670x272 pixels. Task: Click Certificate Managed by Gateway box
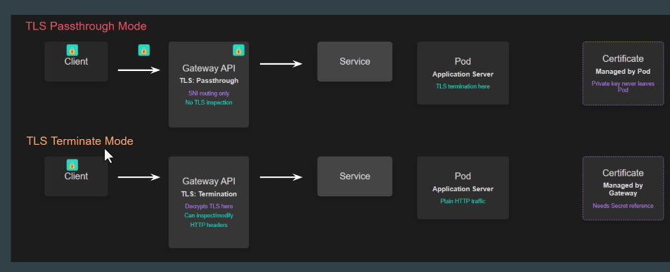tap(623, 188)
